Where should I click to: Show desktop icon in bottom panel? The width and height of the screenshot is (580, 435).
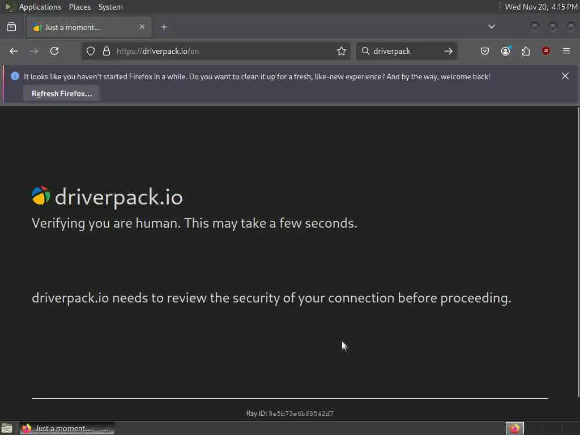pyautogui.click(x=7, y=428)
